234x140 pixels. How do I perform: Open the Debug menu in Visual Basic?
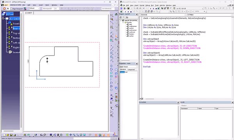point(147,5)
